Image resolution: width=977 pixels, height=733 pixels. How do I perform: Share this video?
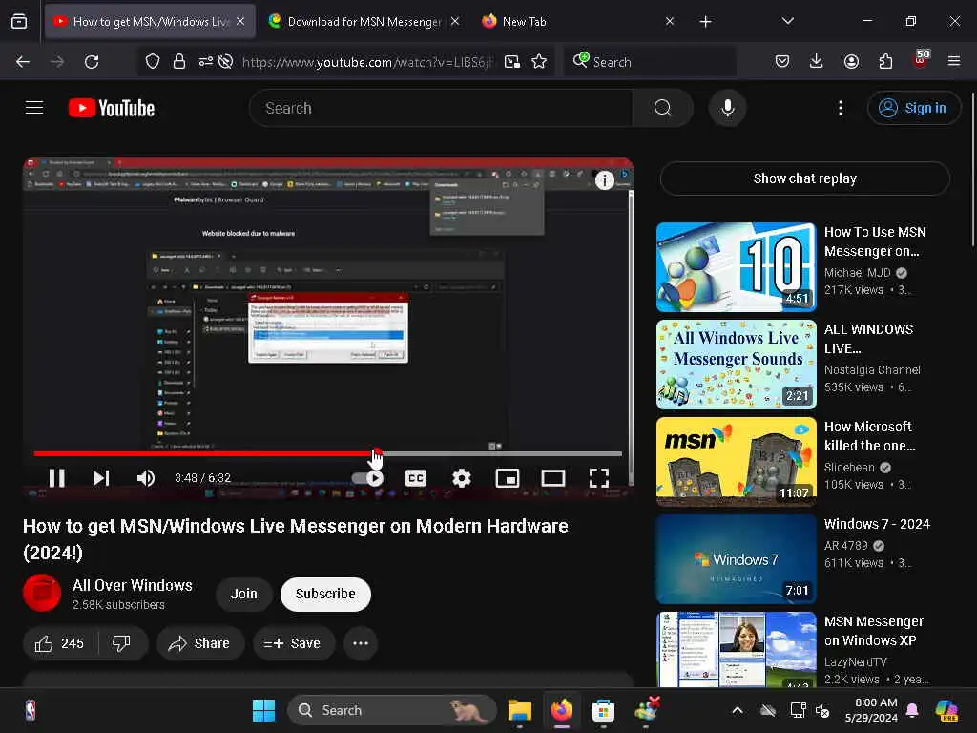click(200, 643)
